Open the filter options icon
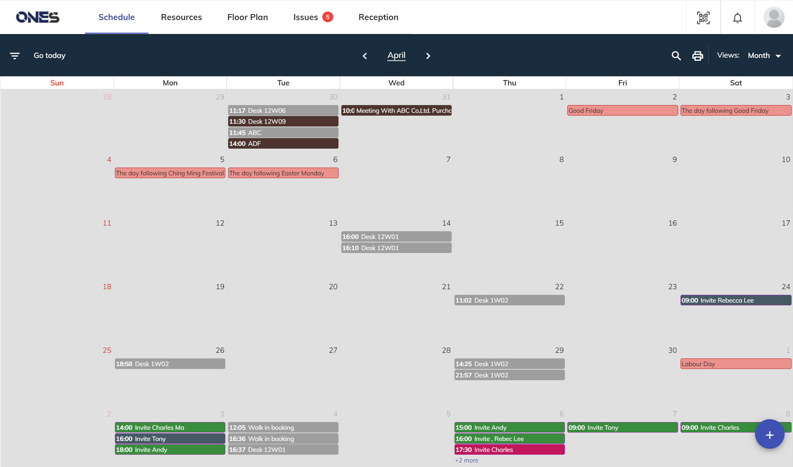This screenshot has width=793, height=467. [15, 56]
